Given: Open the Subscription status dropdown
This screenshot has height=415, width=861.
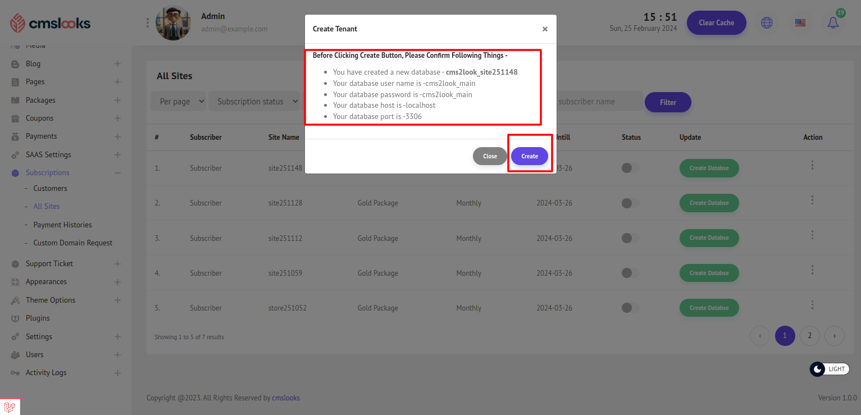Looking at the screenshot, I should pos(257,102).
